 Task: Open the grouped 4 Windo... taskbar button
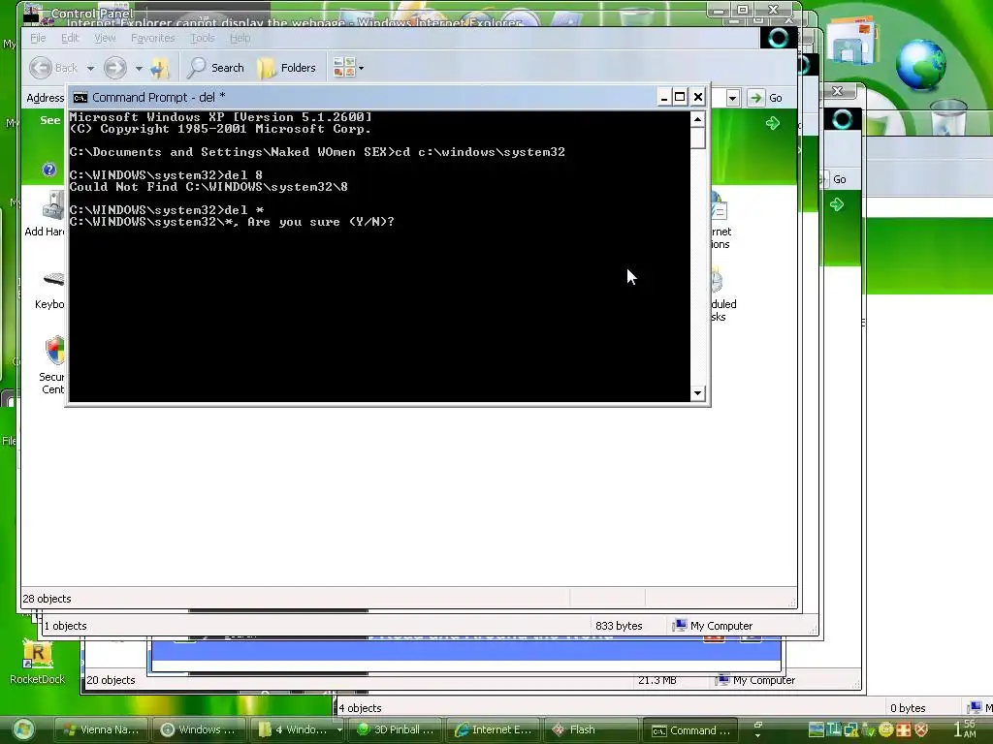(x=297, y=730)
